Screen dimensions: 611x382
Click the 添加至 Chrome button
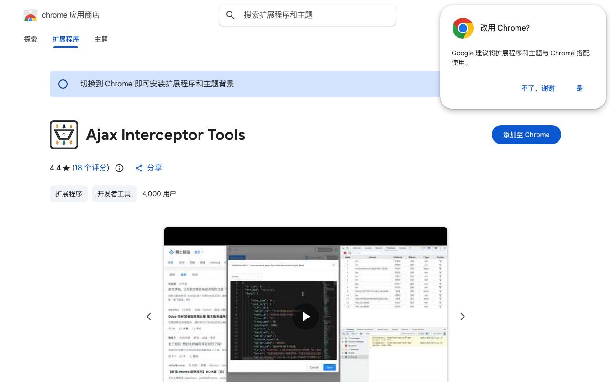click(x=527, y=135)
